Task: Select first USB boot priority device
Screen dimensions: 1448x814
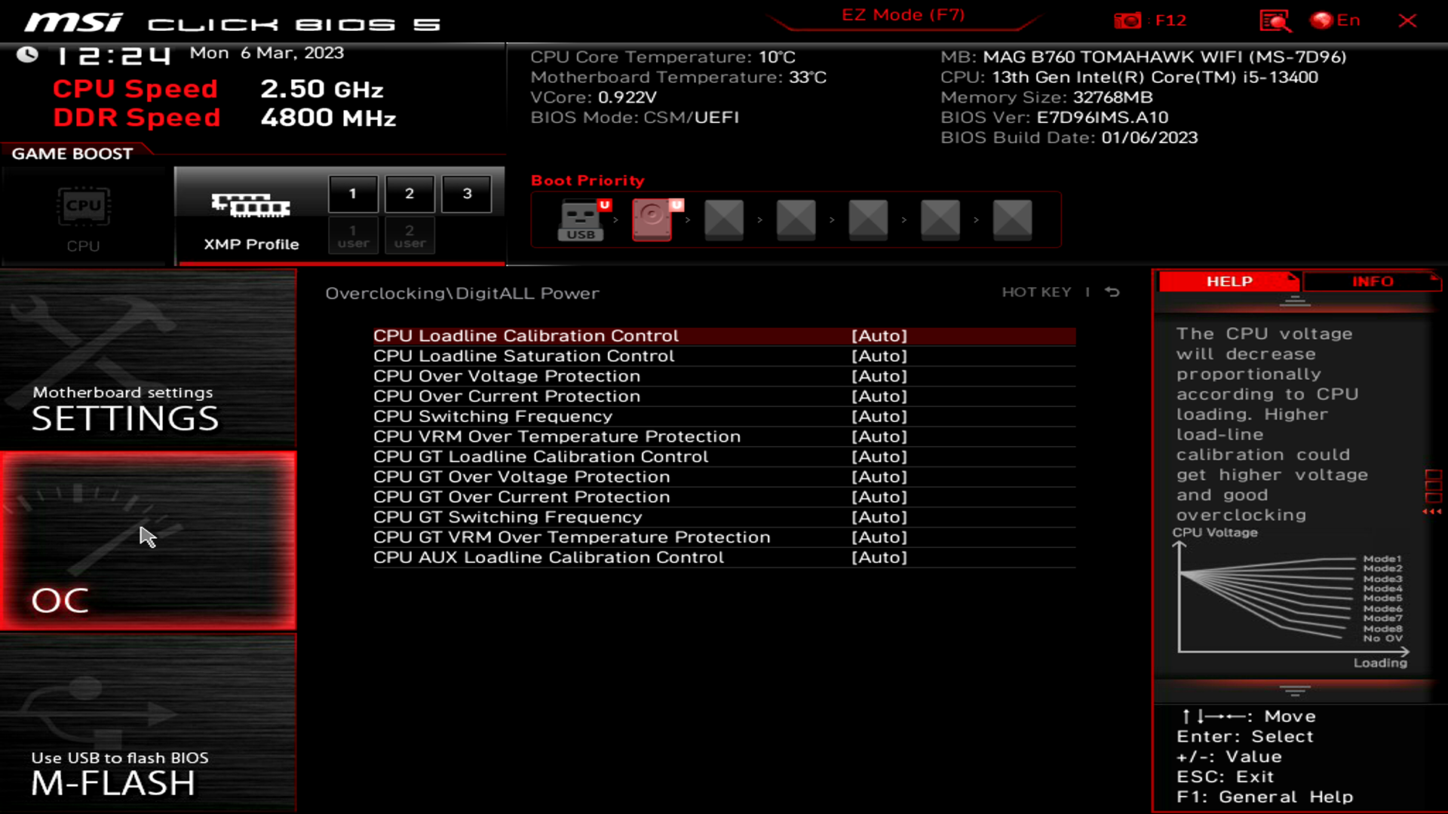Action: pos(580,219)
